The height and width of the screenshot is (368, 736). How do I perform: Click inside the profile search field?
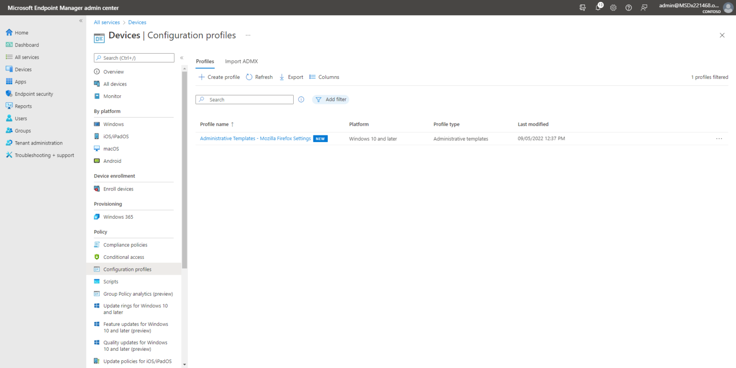pyautogui.click(x=249, y=100)
